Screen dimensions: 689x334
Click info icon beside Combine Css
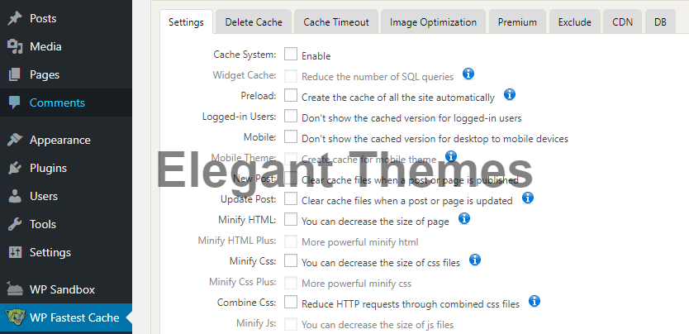(x=535, y=302)
